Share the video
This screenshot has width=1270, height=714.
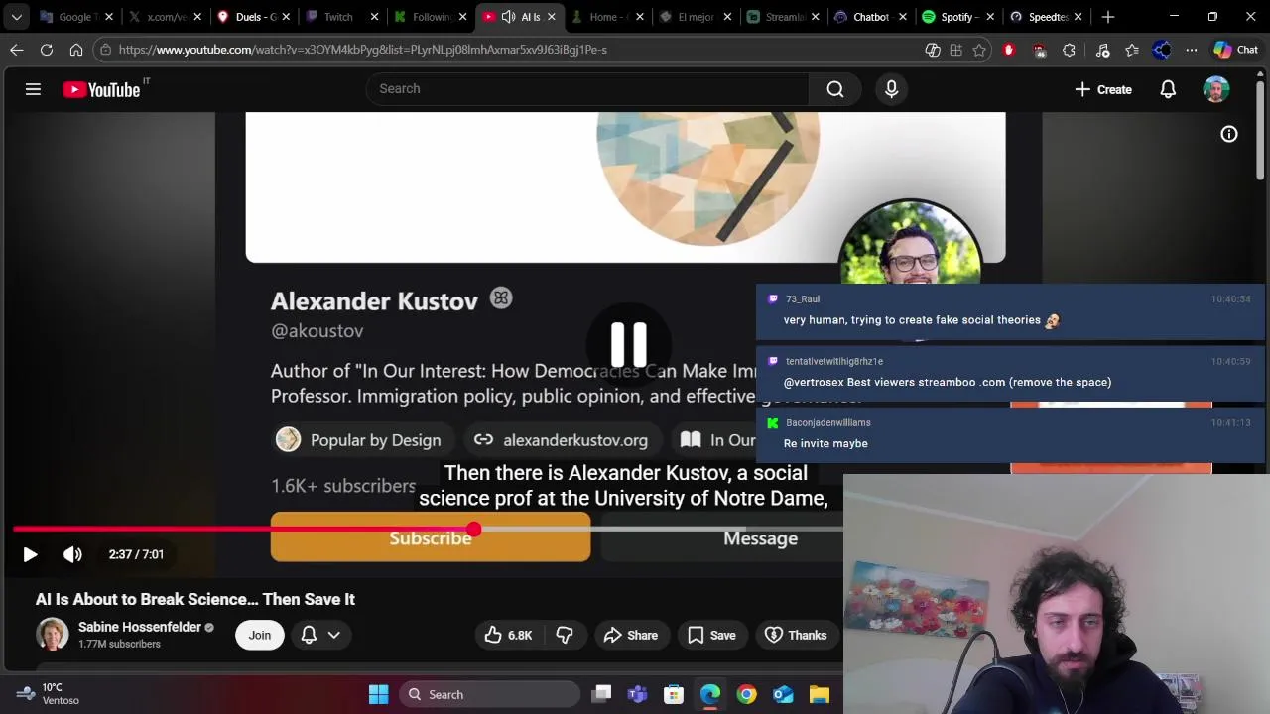point(631,635)
